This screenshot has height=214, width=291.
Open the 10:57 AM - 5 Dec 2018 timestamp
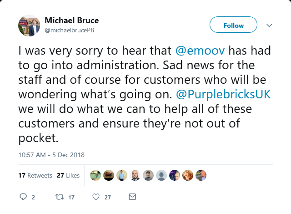[51, 155]
